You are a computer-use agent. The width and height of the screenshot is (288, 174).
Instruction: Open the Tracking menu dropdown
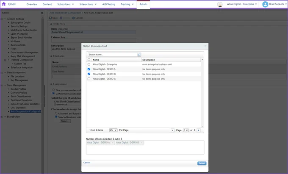coord(127,4)
